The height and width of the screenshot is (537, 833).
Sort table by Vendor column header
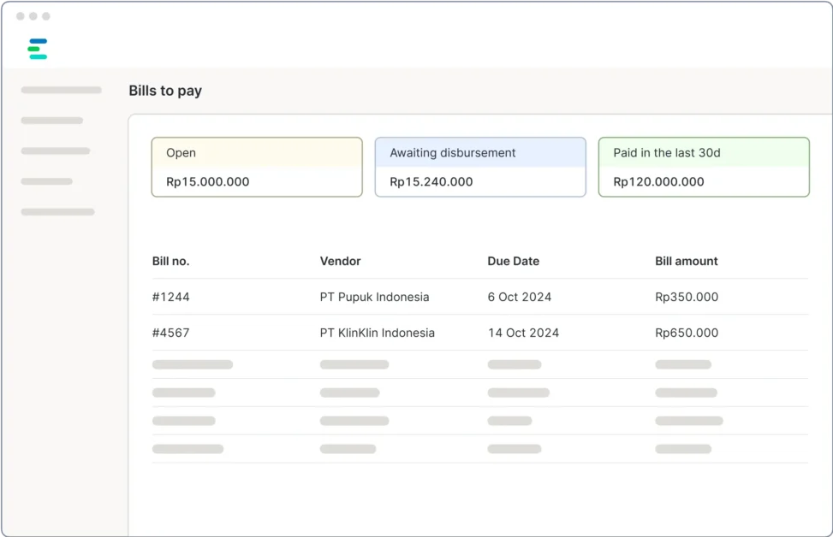tap(341, 261)
